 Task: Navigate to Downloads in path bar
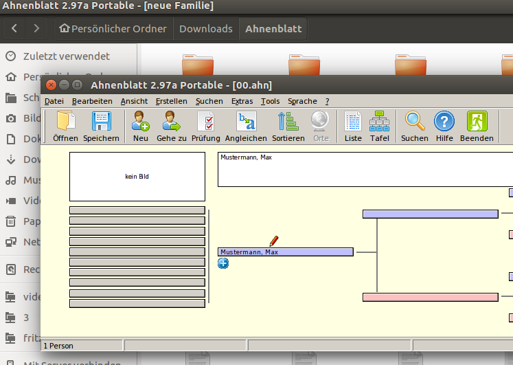[x=206, y=28]
